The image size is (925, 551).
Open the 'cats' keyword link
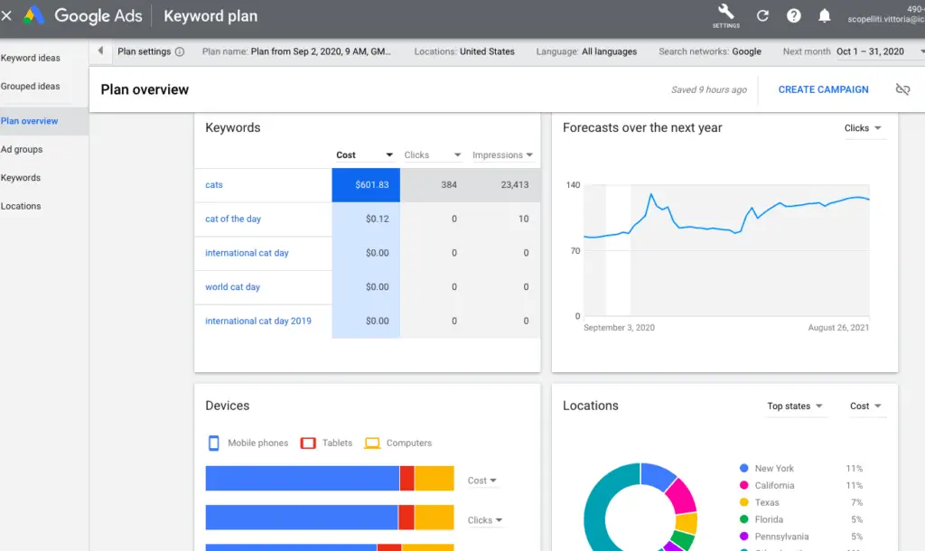(x=213, y=184)
